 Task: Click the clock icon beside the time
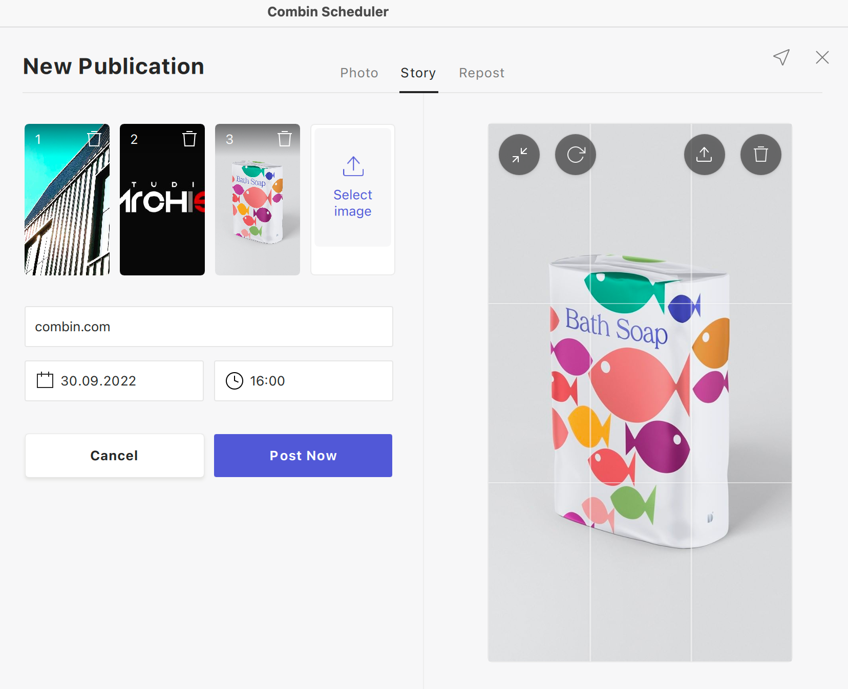[234, 380]
